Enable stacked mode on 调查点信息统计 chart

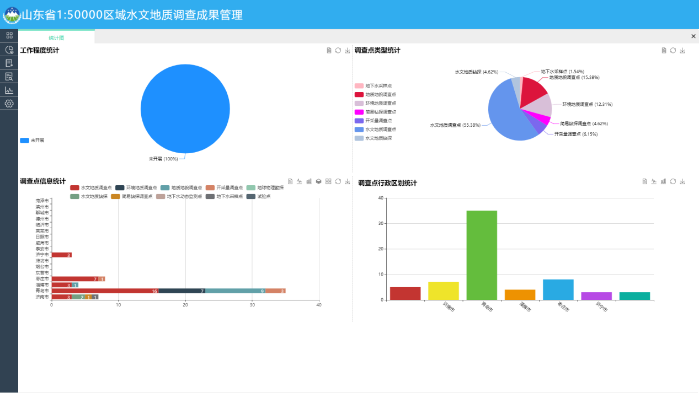(x=318, y=181)
